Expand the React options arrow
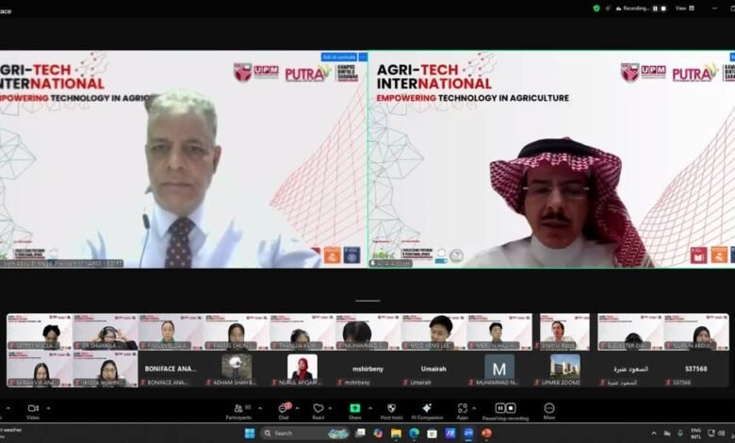Image resolution: width=735 pixels, height=443 pixels. coord(330,408)
